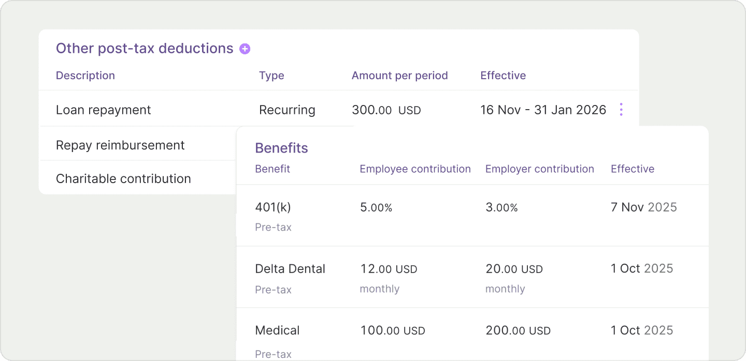The height and width of the screenshot is (361, 746).
Task: Click the Benefit column header
Action: [x=272, y=169]
